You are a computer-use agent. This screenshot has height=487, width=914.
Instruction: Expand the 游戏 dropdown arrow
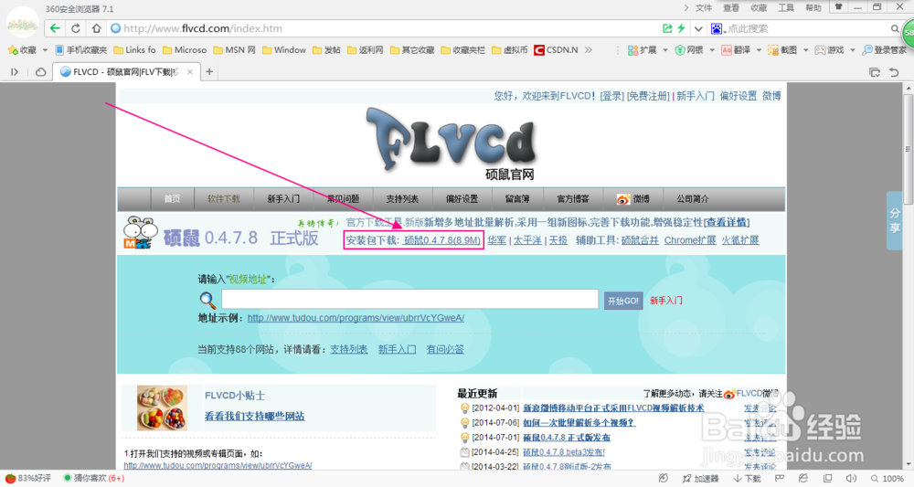(x=852, y=50)
